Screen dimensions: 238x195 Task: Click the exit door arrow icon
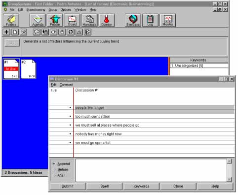(x=88, y=32)
